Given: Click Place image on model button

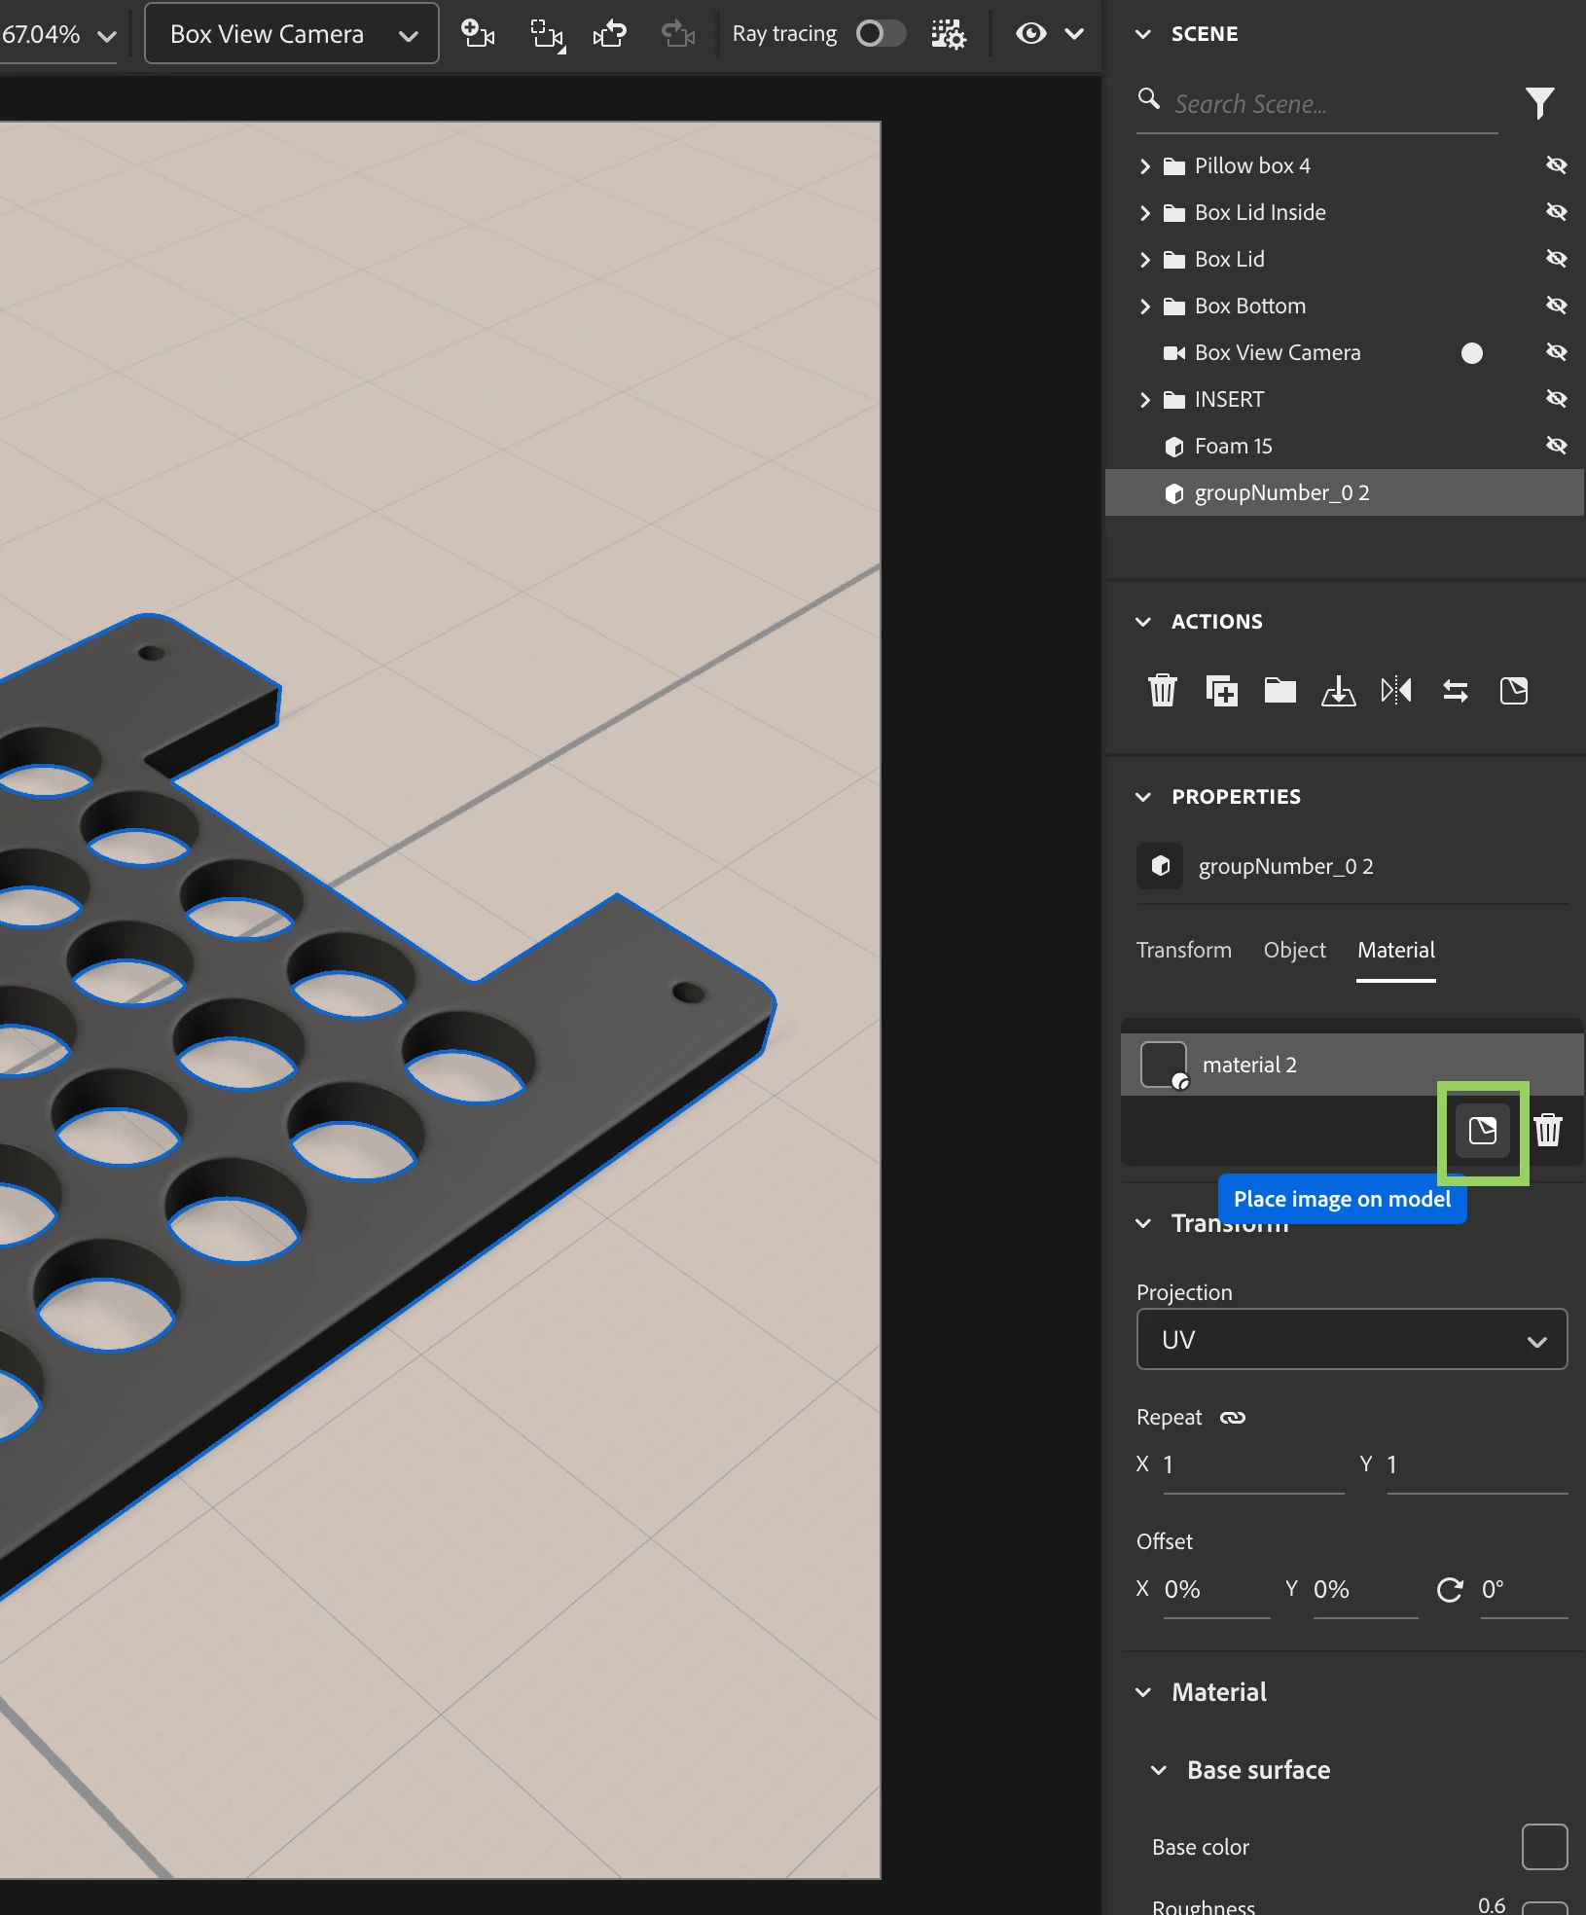Looking at the screenshot, I should pyautogui.click(x=1483, y=1131).
